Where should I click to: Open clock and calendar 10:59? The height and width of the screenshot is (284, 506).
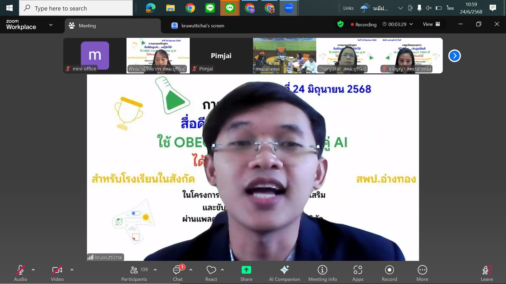click(x=471, y=8)
